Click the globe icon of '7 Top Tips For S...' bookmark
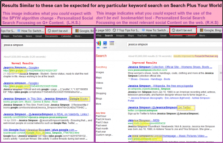This screenshot has height=143, width=223. coord(114,30)
